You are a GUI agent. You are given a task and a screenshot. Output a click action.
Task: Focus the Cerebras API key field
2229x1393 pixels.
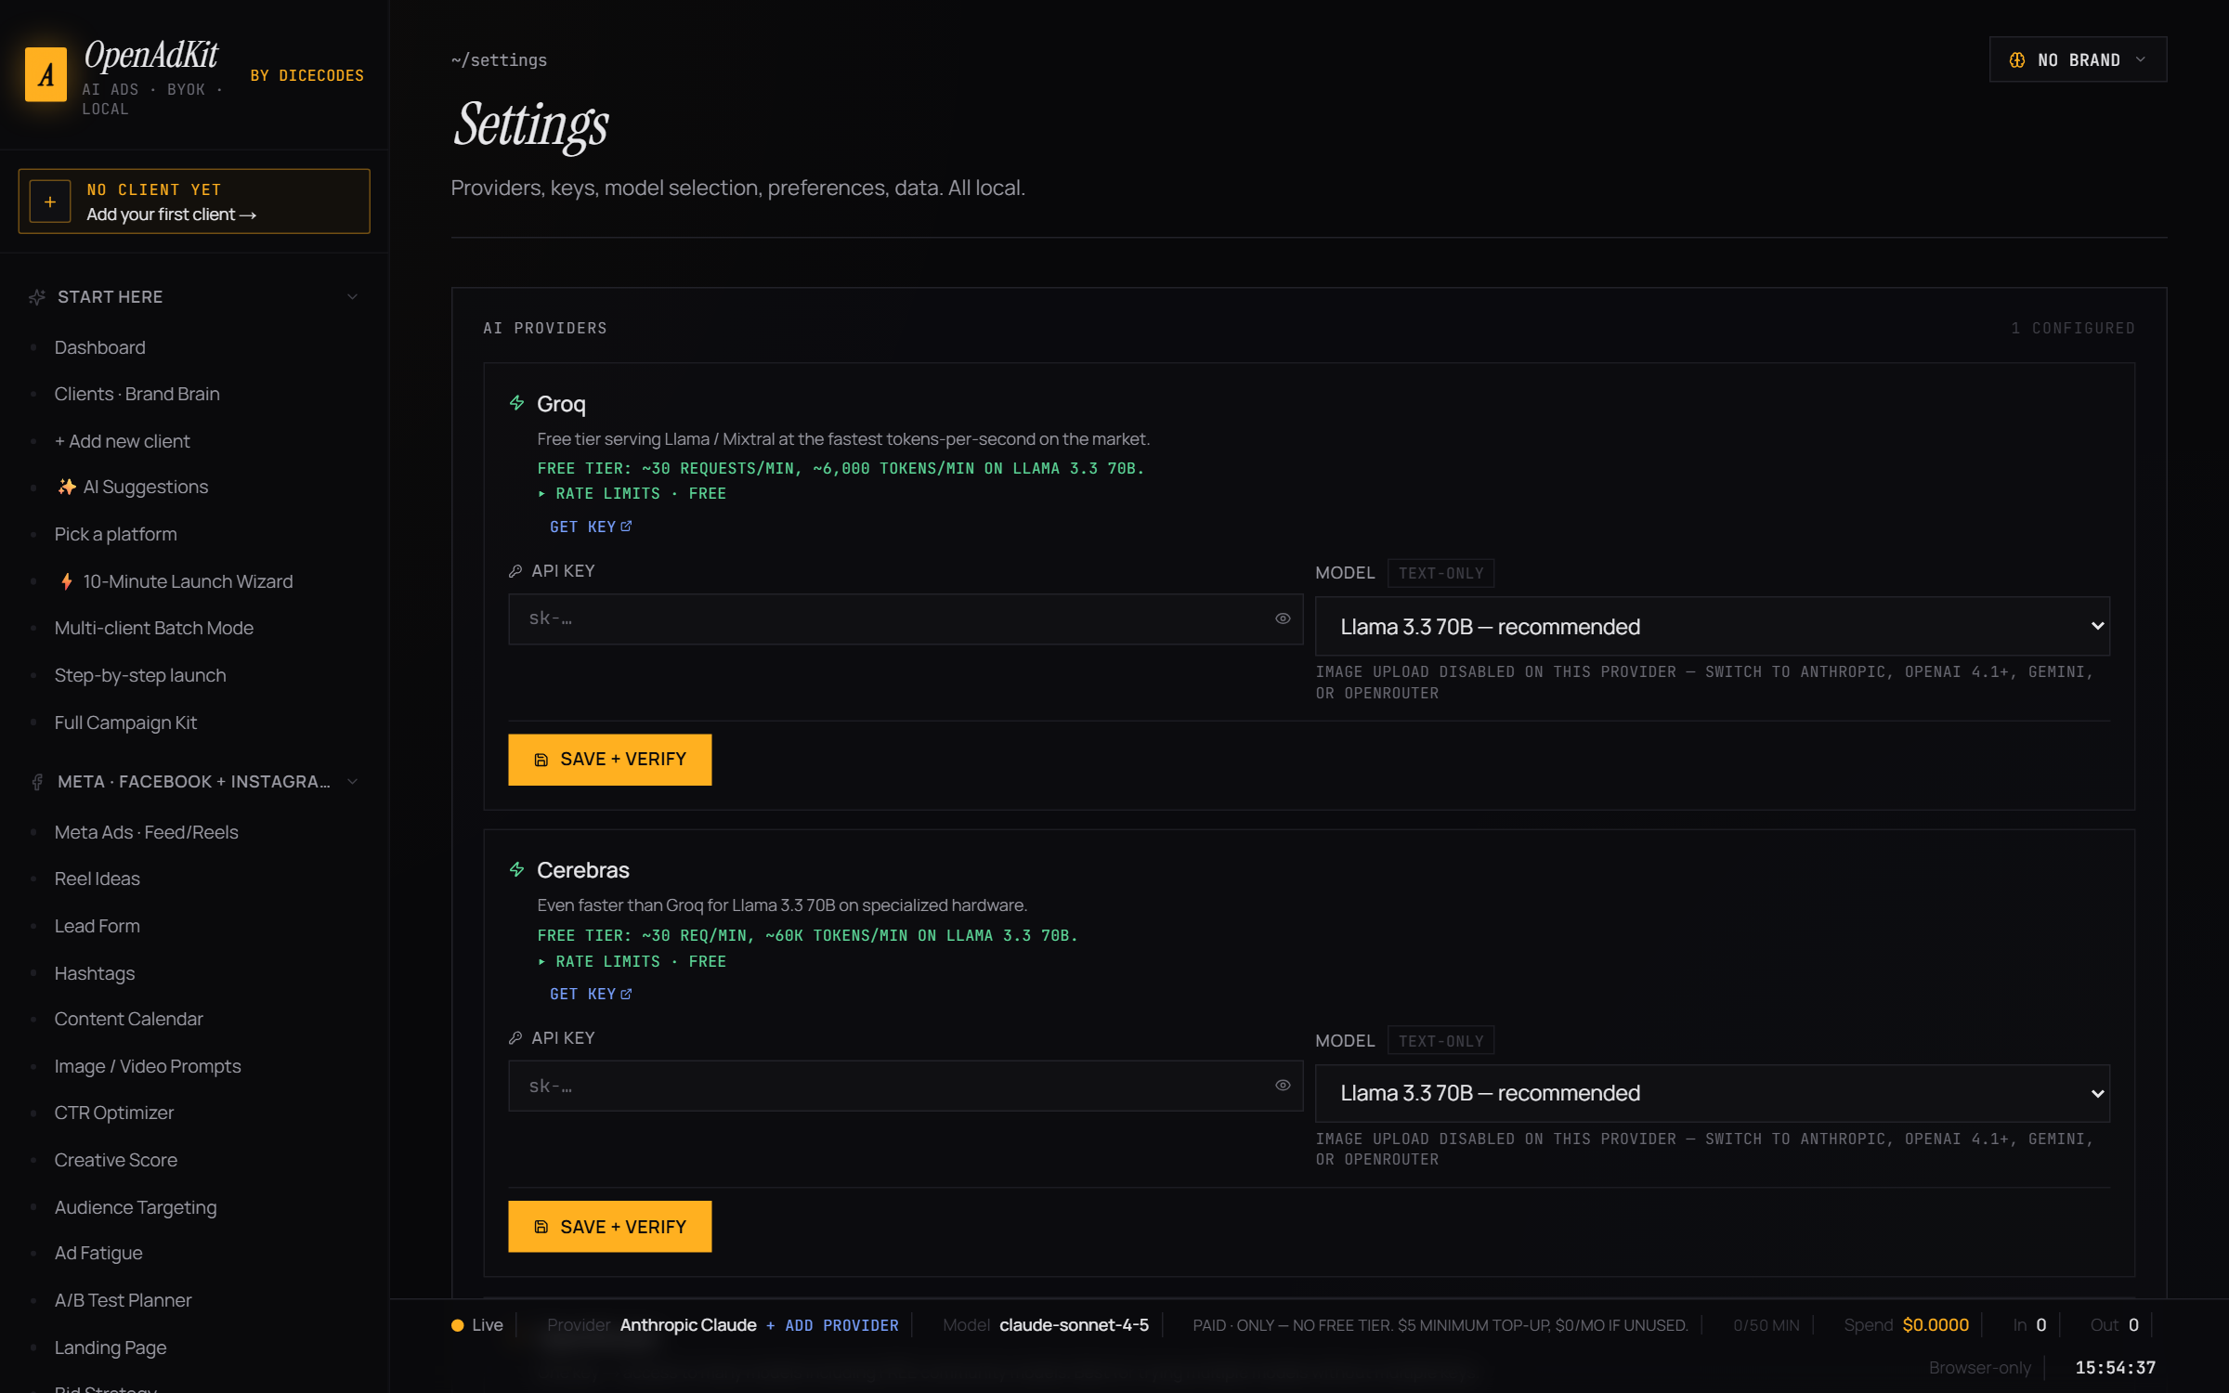(x=906, y=1086)
